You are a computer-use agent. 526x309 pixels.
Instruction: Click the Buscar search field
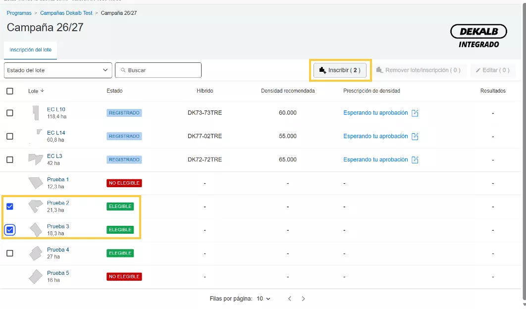click(x=158, y=70)
